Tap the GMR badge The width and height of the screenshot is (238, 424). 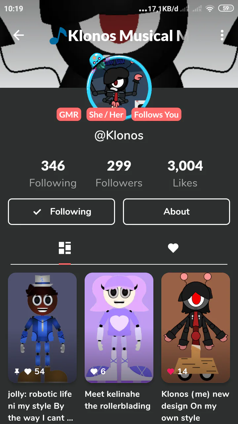pos(69,115)
